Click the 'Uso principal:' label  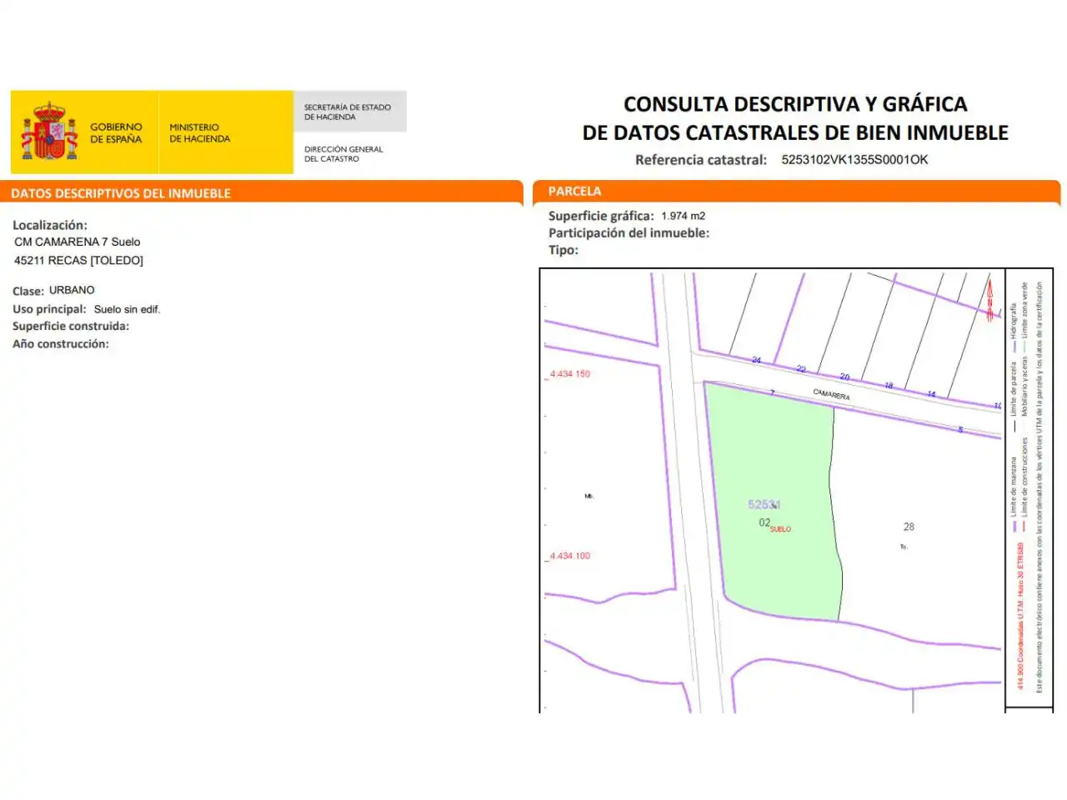tap(49, 309)
